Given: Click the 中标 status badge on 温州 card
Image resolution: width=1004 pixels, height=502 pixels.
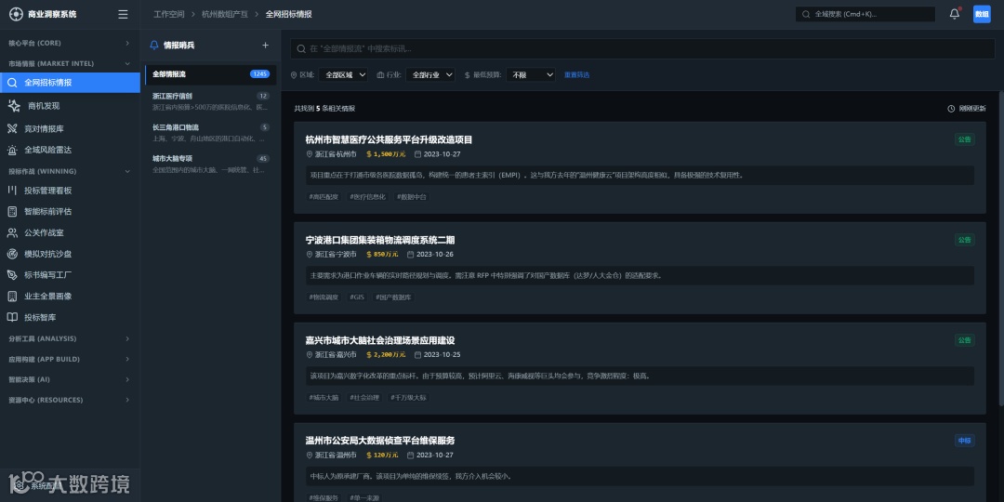Looking at the screenshot, I should click(x=964, y=441).
